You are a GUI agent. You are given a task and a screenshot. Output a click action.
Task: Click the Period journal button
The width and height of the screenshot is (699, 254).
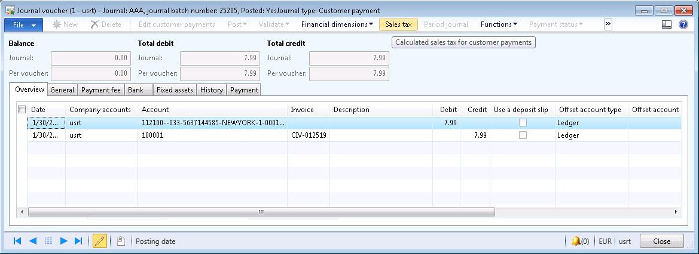446,24
